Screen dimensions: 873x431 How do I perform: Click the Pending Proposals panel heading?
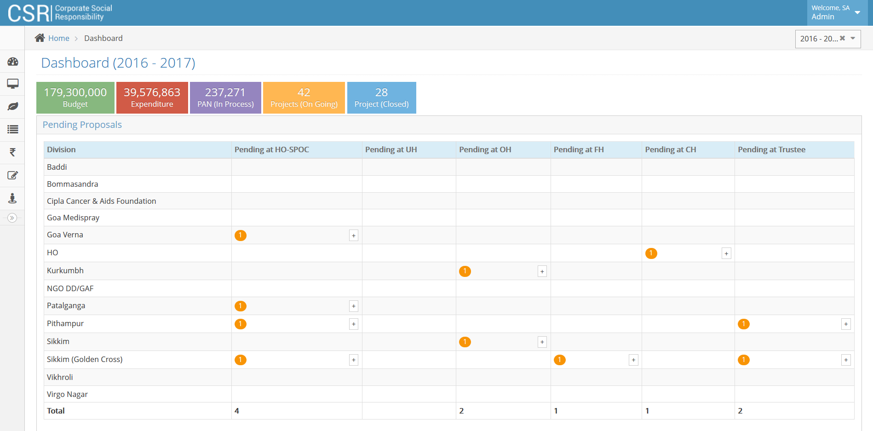(x=82, y=125)
